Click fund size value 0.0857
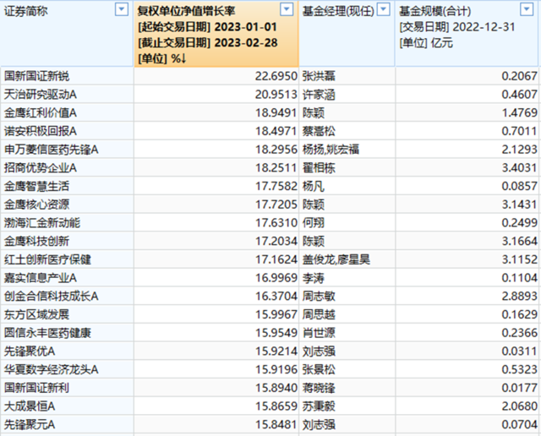Screen dimensions: 541x436 519,186
